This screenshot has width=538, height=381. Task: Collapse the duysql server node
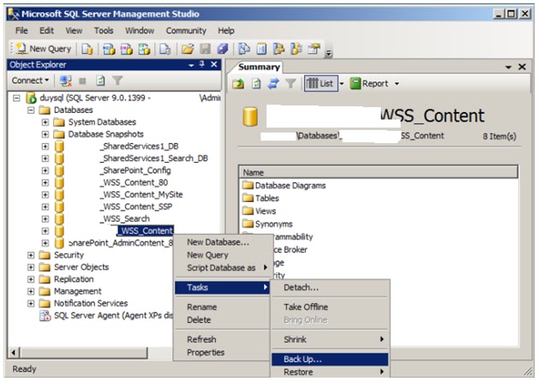(x=16, y=98)
